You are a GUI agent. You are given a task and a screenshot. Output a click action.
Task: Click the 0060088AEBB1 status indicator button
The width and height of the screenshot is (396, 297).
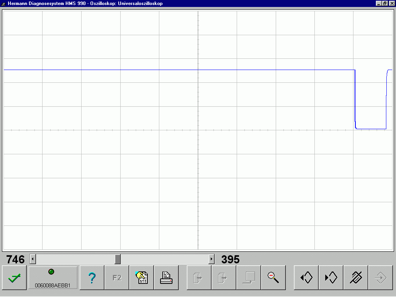(x=53, y=278)
